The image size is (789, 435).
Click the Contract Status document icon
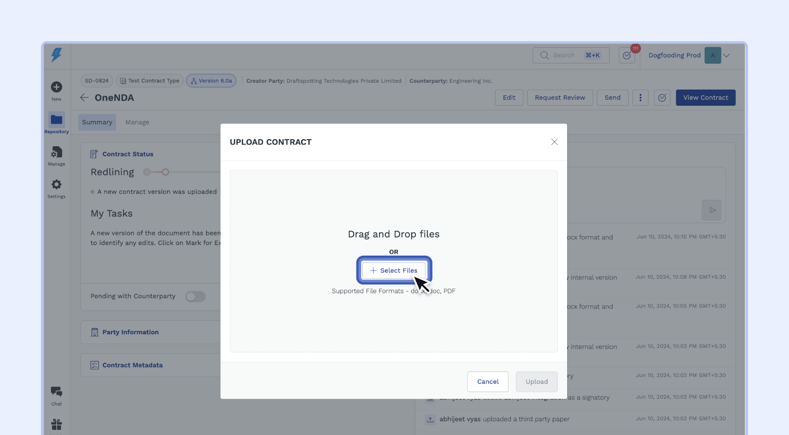tap(94, 154)
